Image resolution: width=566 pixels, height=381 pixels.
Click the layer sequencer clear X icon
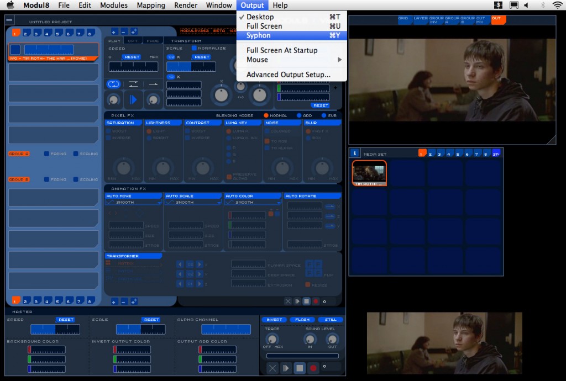click(287, 301)
